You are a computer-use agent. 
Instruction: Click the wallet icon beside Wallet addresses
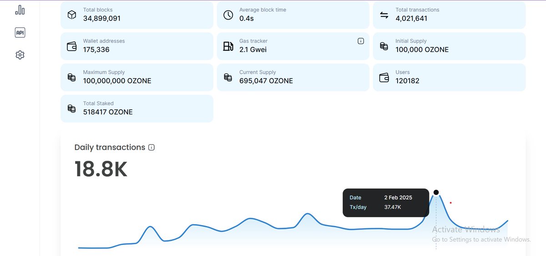pos(72,46)
